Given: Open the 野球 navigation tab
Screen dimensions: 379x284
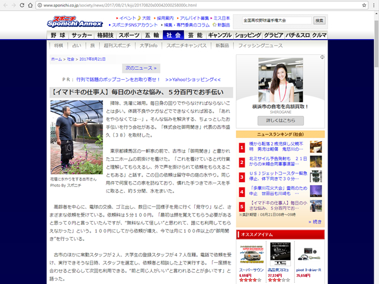Looking at the screenshot, I should click(x=57, y=35).
